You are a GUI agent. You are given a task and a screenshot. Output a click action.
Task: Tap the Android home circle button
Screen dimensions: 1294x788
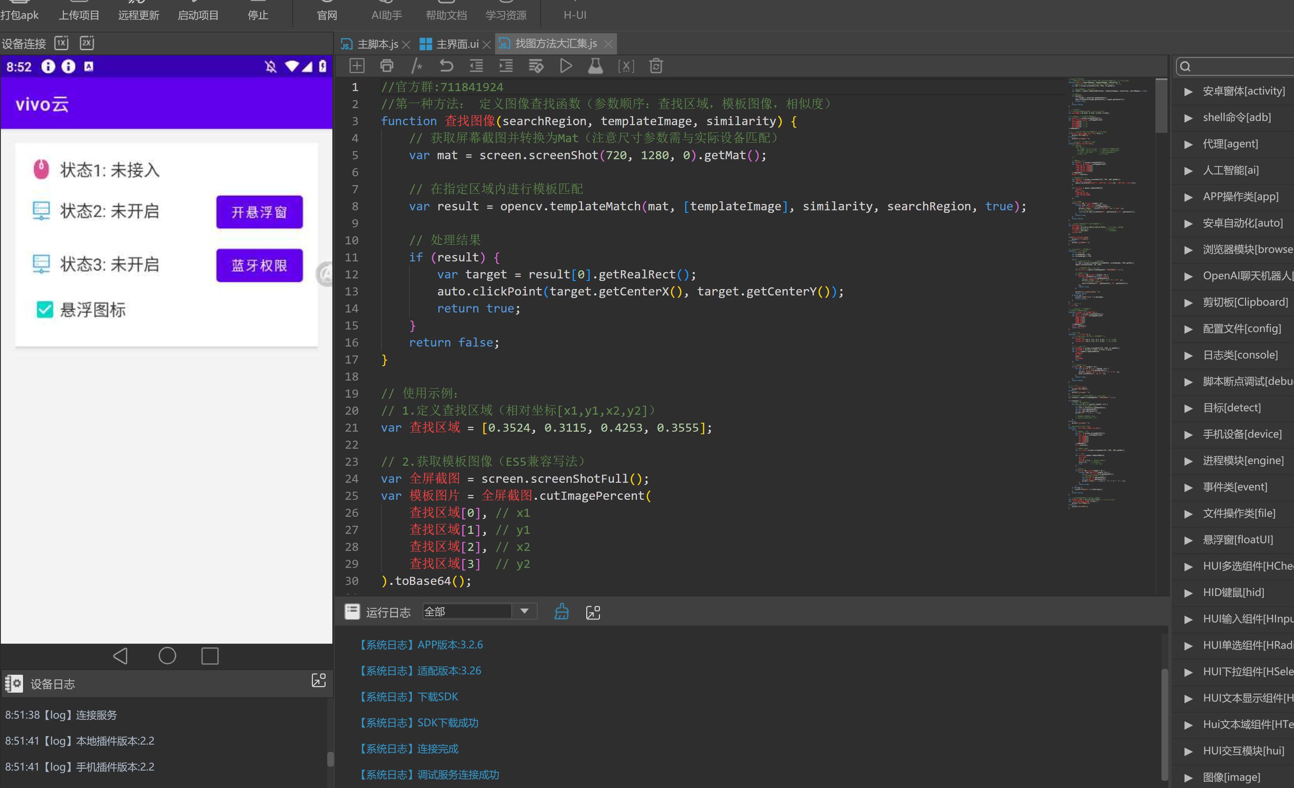167,655
